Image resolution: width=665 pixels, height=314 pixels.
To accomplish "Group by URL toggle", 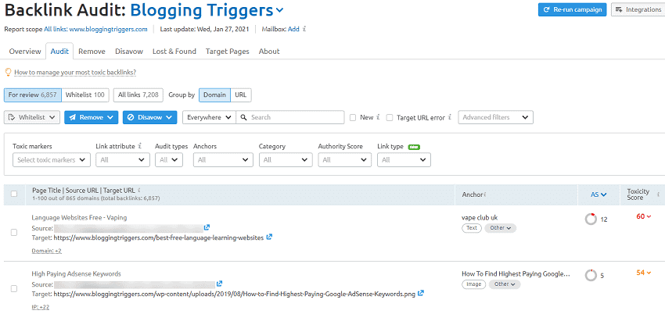I will [241, 95].
